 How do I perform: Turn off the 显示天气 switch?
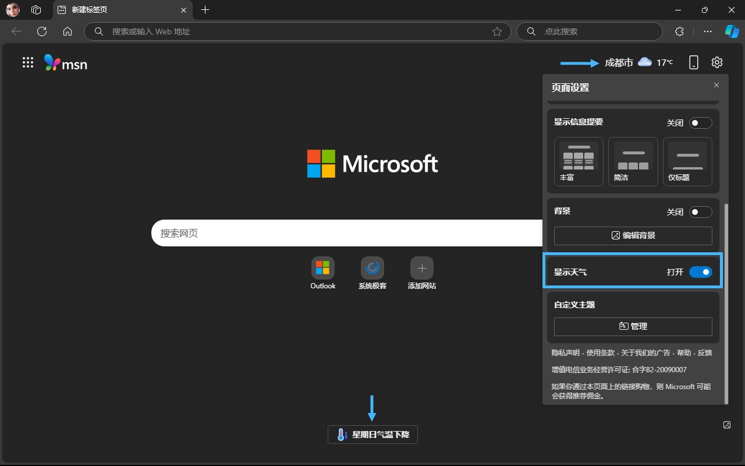701,272
